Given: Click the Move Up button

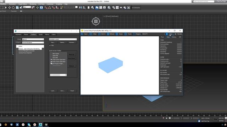Looking at the screenshot, I should [72, 55].
